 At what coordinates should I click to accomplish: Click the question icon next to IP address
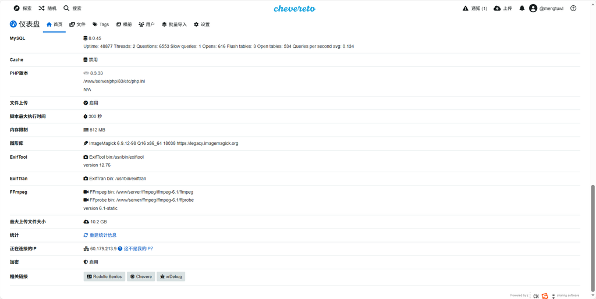pos(120,248)
